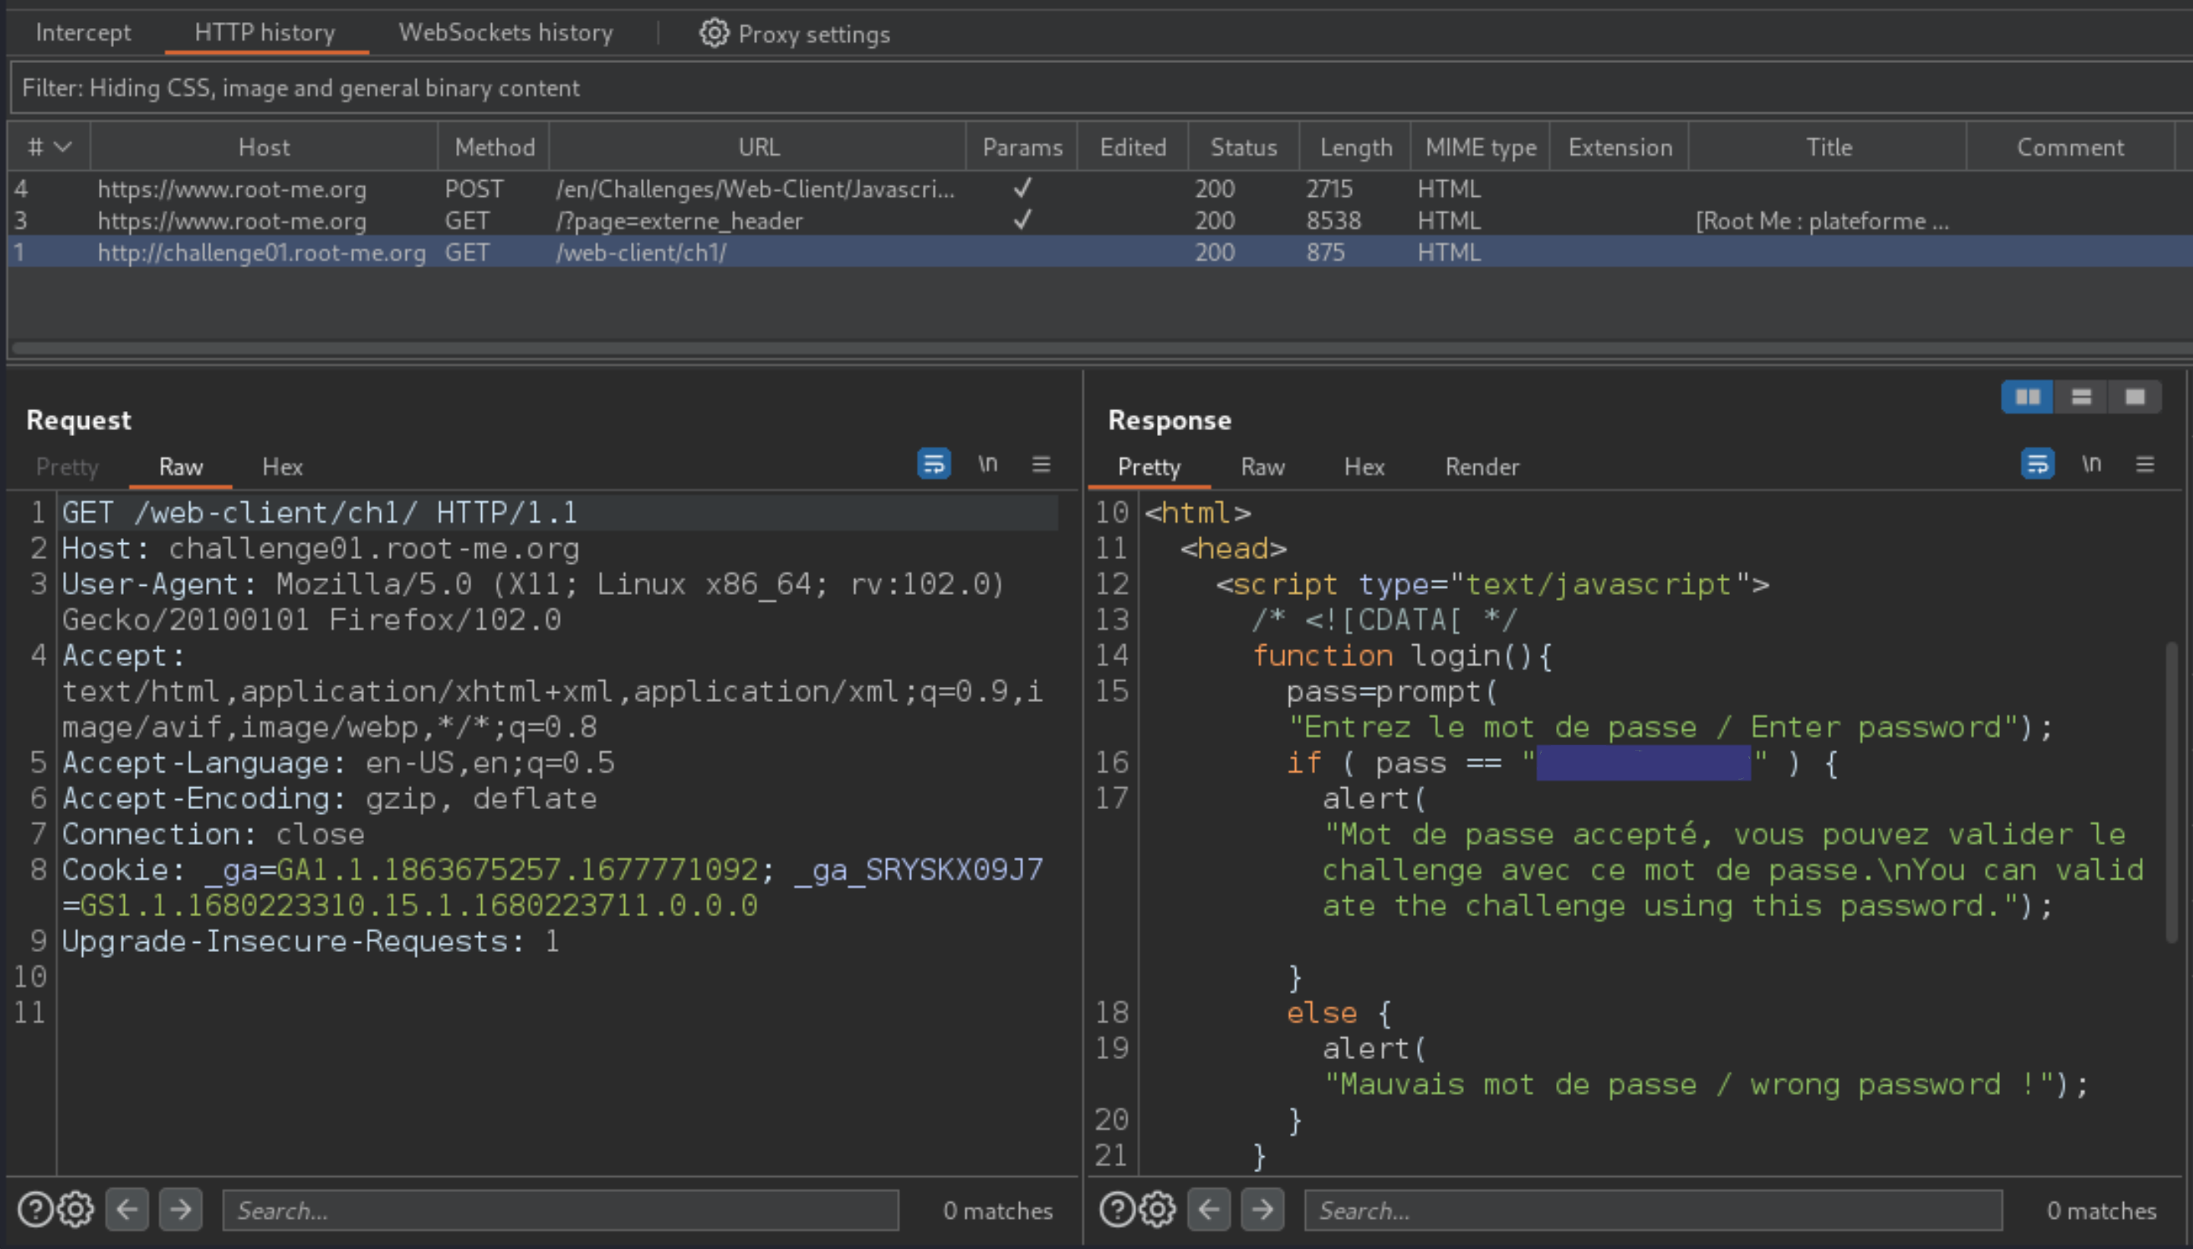Sort by Method column header
The height and width of the screenshot is (1249, 2193).
tap(494, 147)
